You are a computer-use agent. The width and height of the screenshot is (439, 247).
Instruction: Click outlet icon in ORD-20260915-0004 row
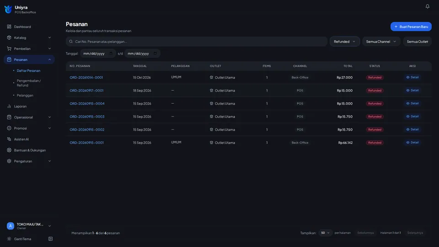click(x=211, y=103)
